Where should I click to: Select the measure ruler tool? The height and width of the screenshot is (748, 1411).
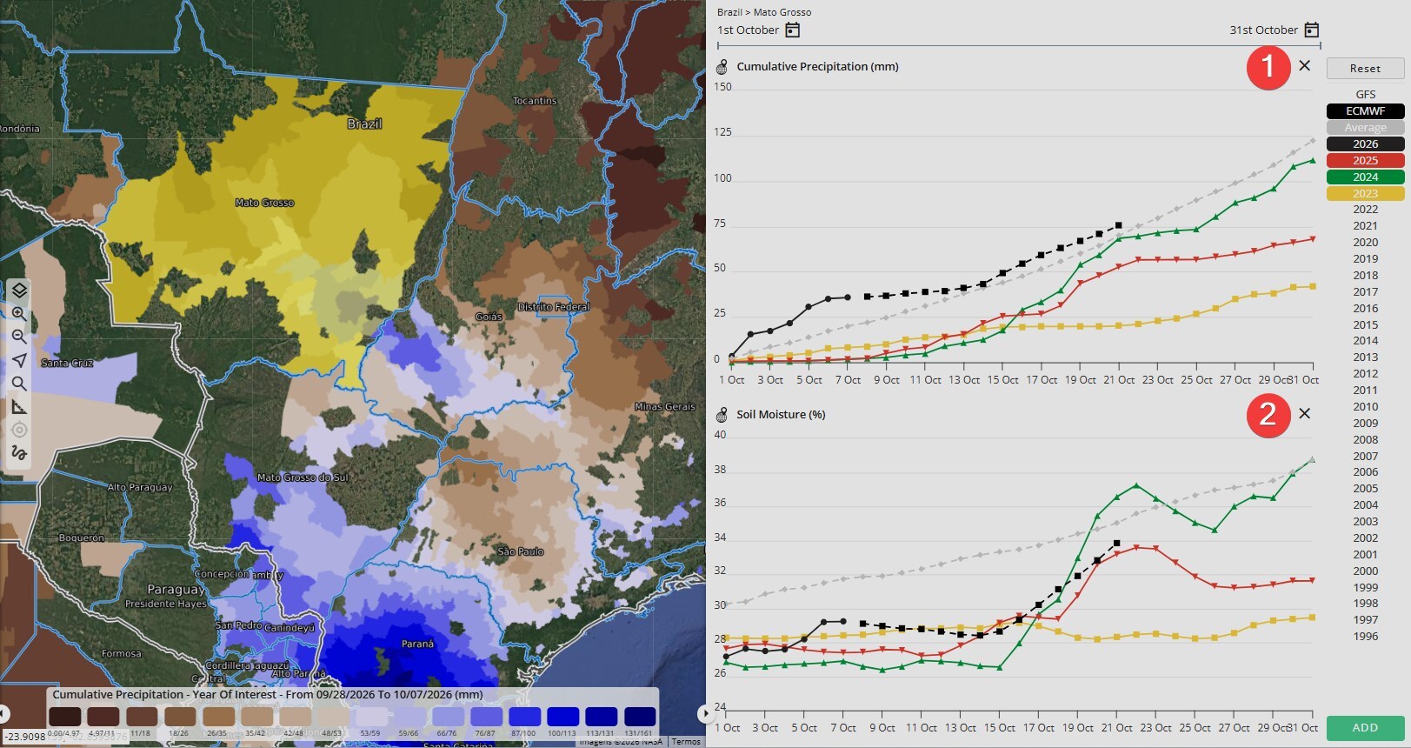point(19,406)
